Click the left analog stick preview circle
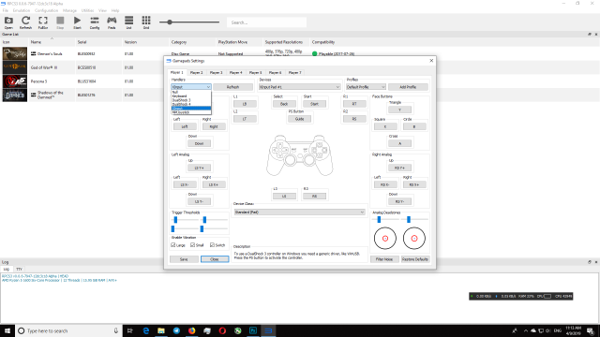This screenshot has width=600, height=337. coord(385,238)
